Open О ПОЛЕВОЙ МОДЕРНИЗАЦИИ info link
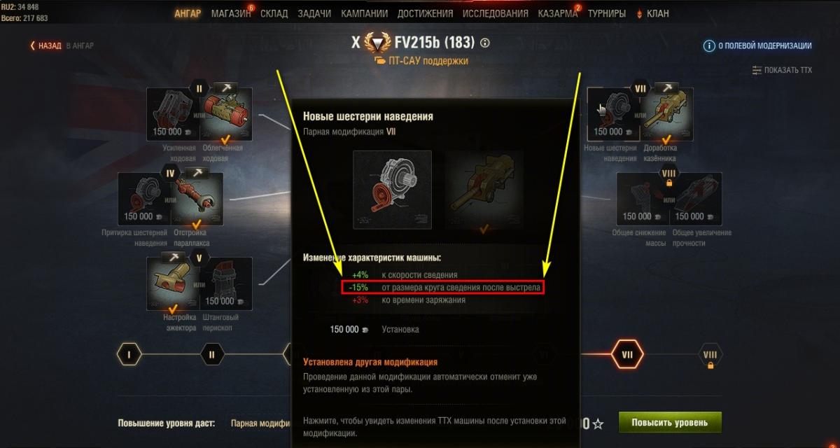 tap(757, 45)
